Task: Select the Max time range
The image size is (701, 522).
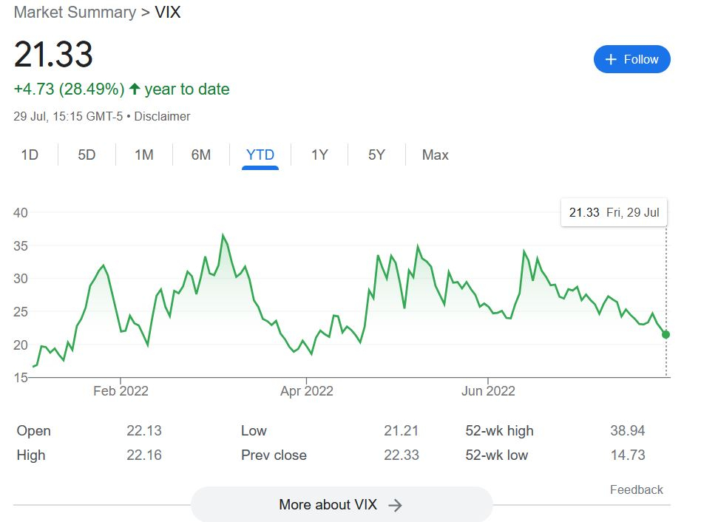Action: pyautogui.click(x=435, y=155)
